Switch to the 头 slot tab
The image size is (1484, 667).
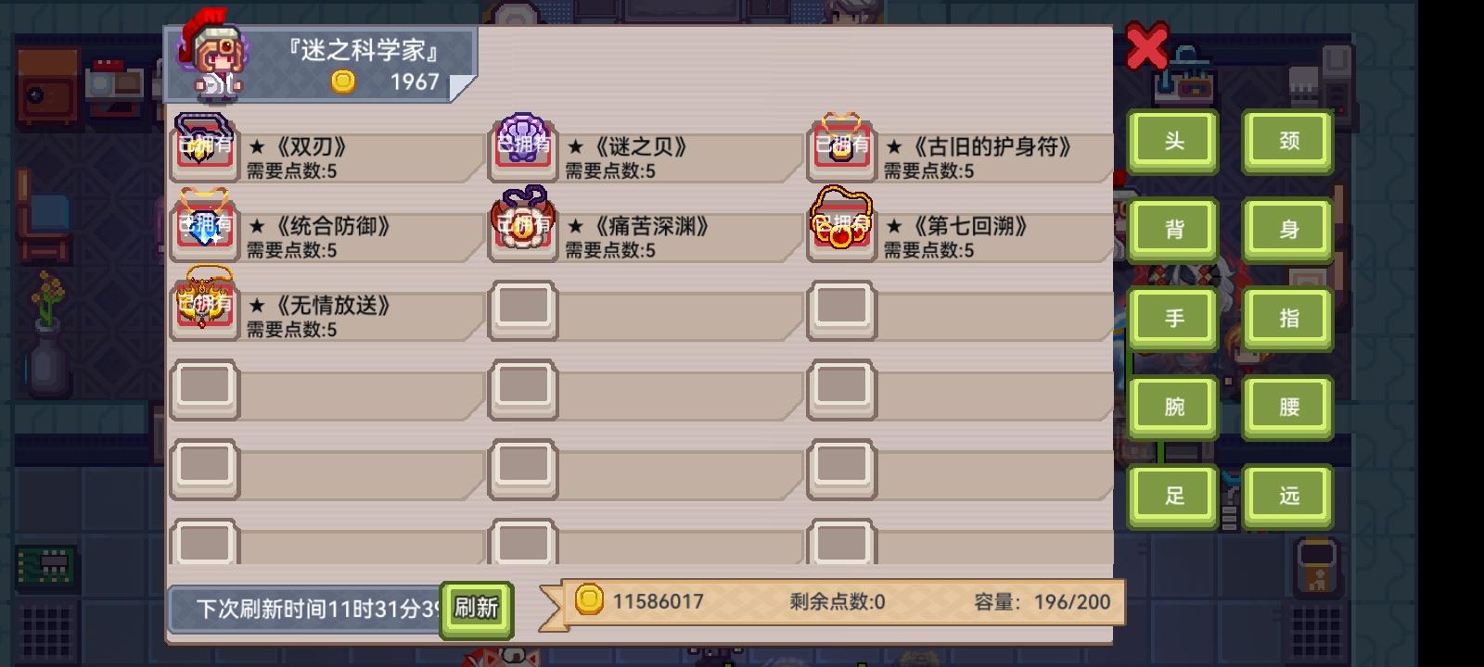pos(1173,142)
